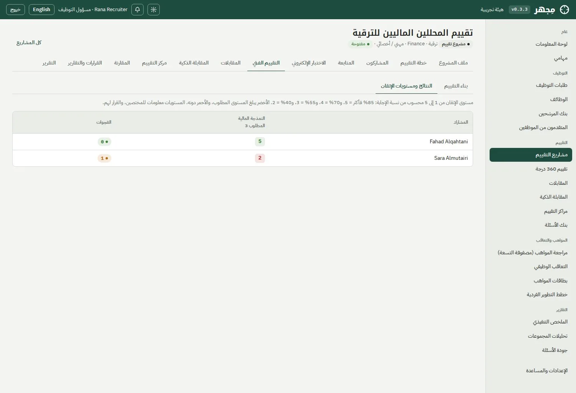Switch to the المشاركون tab
The width and height of the screenshot is (576, 393).
tap(377, 63)
